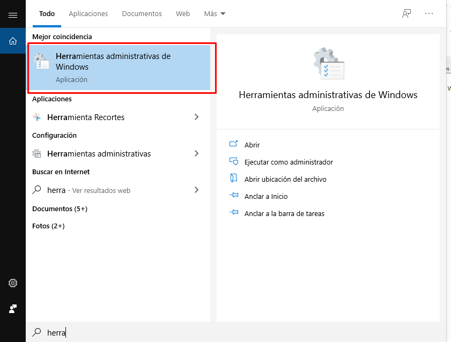
Task: Open the three-dot options menu
Action: [429, 14]
